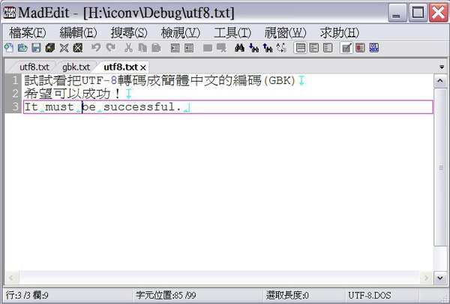The width and height of the screenshot is (450, 304).
Task: Open the 搜尋(S) menu
Action: tap(129, 33)
